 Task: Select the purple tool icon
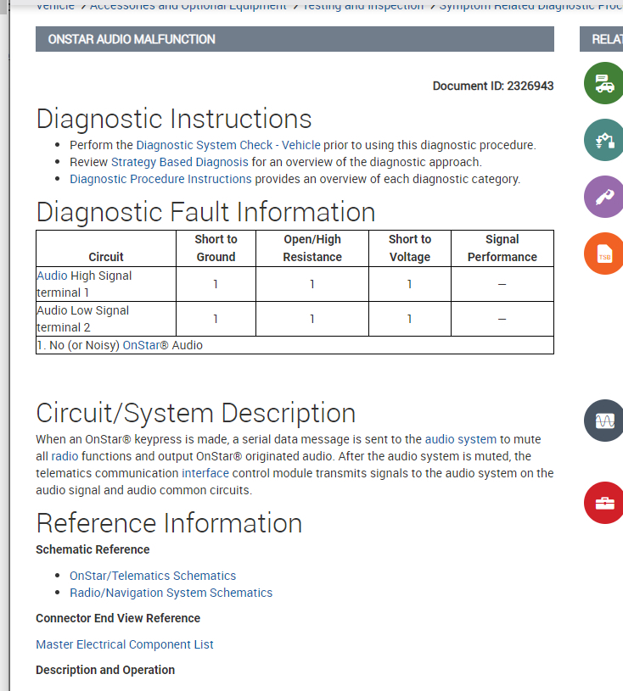click(604, 197)
